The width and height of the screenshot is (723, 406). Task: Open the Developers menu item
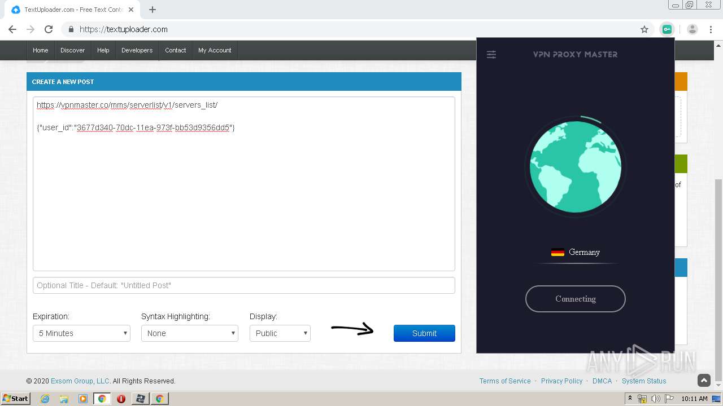(137, 50)
